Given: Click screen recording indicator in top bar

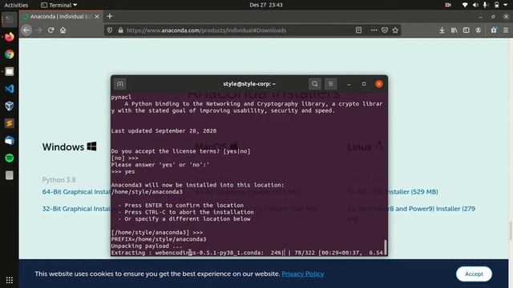Looking at the screenshot, I should 448,5.
